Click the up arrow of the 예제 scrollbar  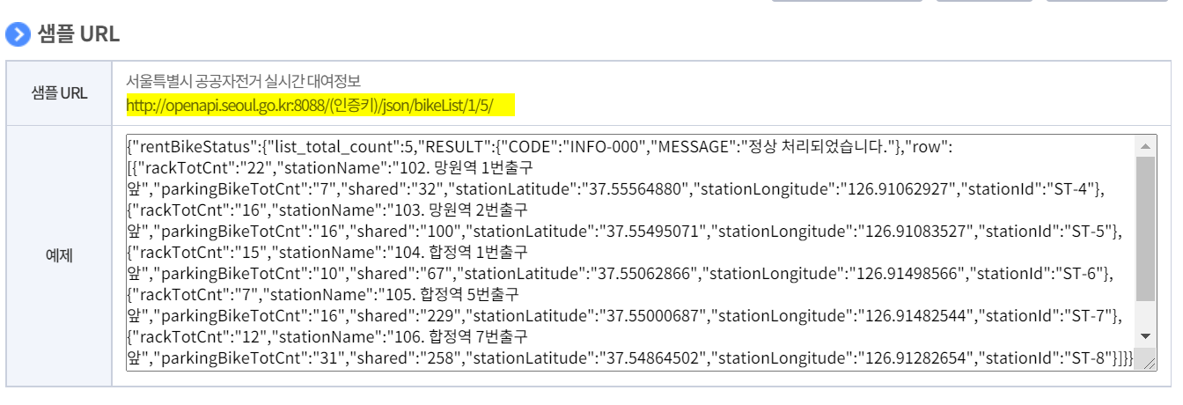(1144, 146)
